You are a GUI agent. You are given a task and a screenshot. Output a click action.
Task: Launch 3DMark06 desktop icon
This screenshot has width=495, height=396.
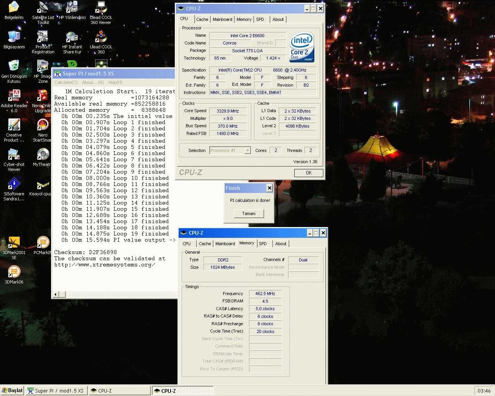pos(14,275)
